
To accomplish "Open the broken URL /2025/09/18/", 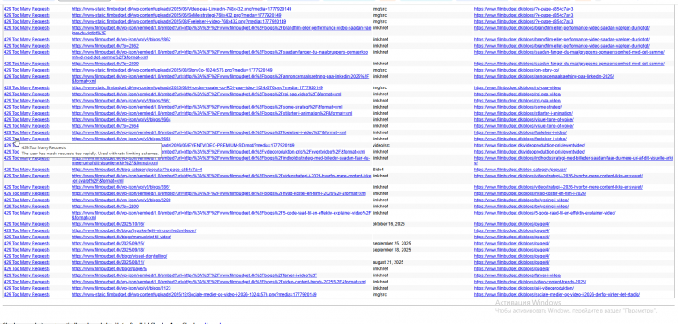I will [x=108, y=250].
